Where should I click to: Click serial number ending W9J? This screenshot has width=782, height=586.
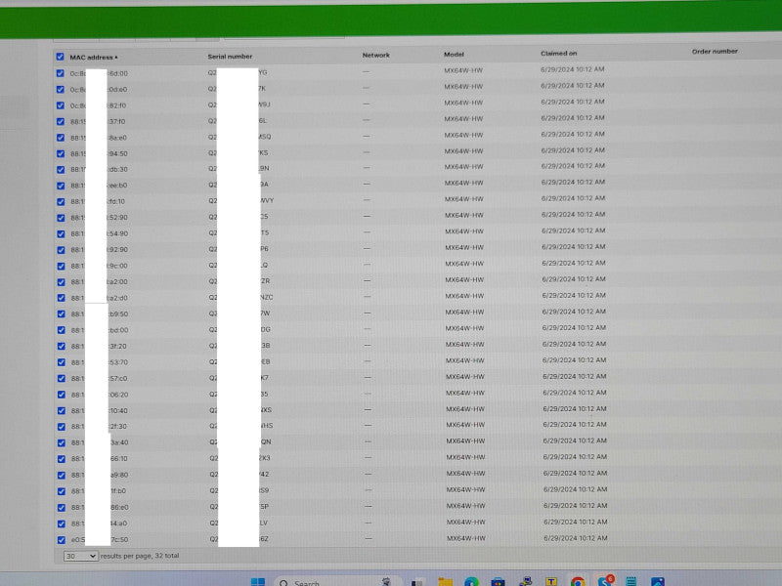(239, 105)
